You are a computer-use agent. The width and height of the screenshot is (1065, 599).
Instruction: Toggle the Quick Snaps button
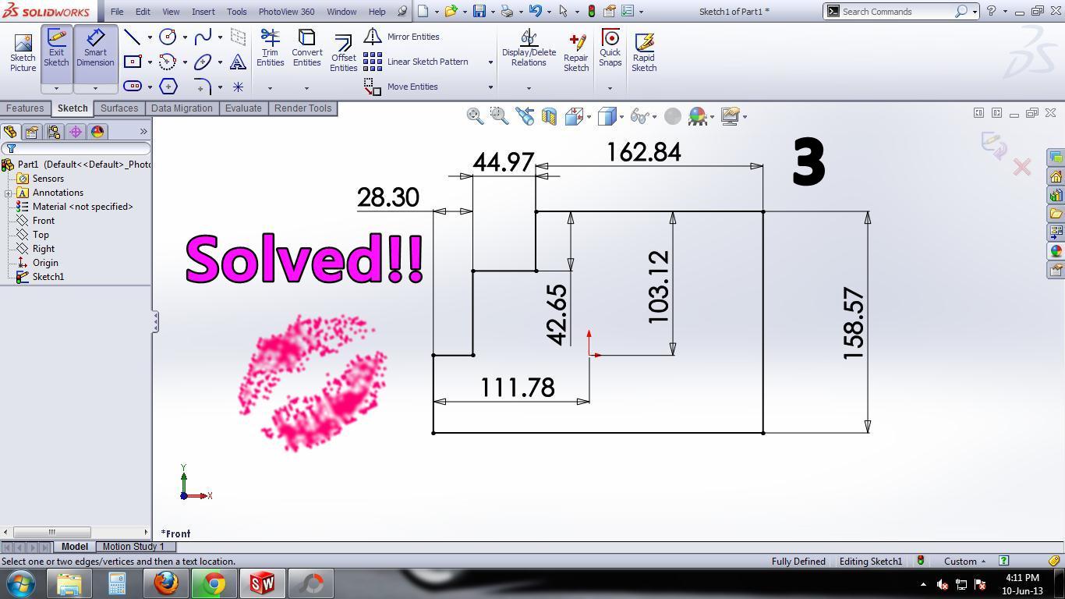pyautogui.click(x=610, y=48)
